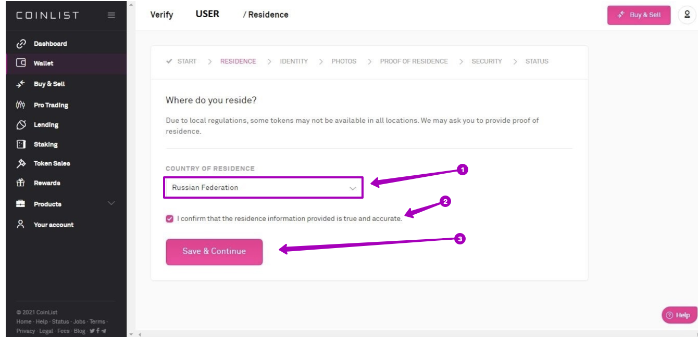
Task: Click the Pro Trading candlestick icon
Action: [21, 105]
